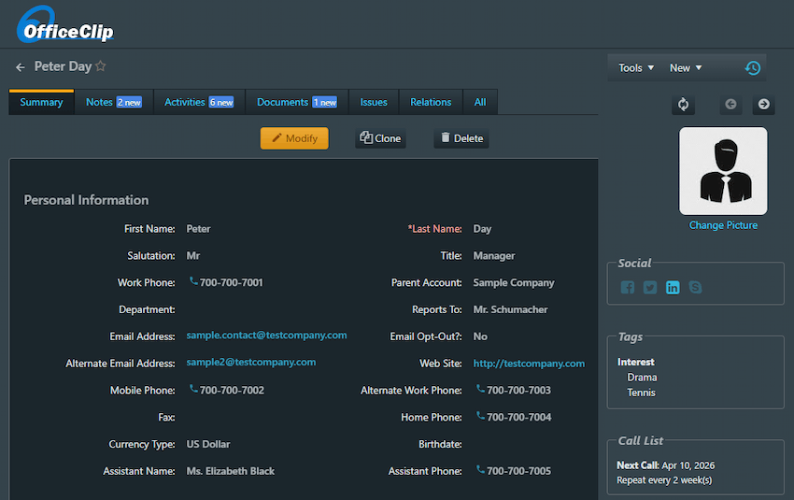Click Next Call date Apr 10, 2026
794x500 pixels.
coord(688,465)
